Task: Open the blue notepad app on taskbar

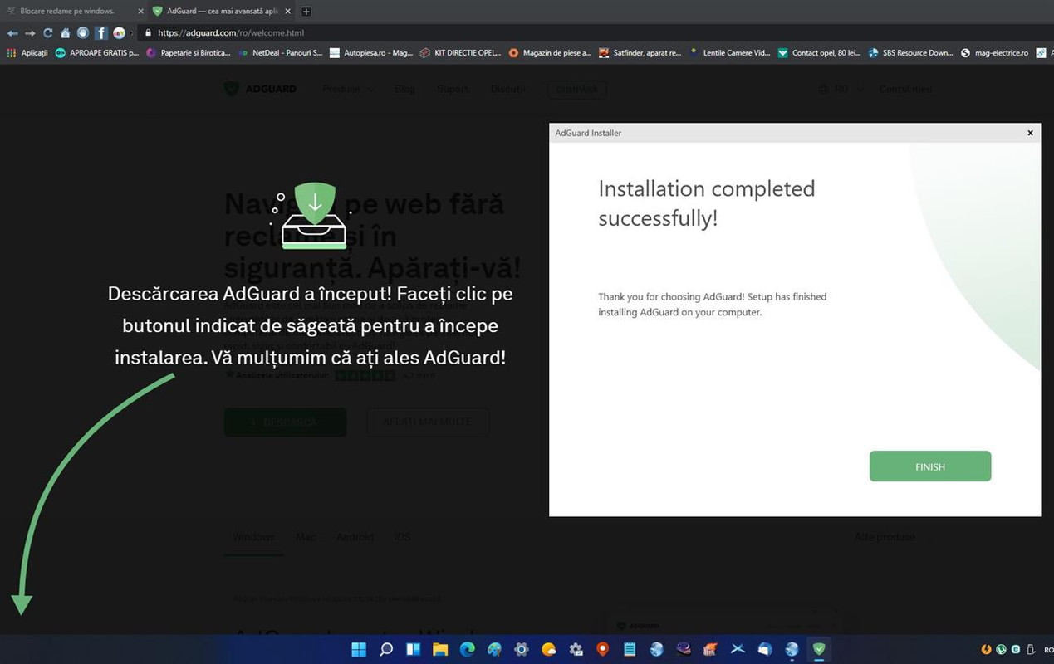Action: point(630,649)
